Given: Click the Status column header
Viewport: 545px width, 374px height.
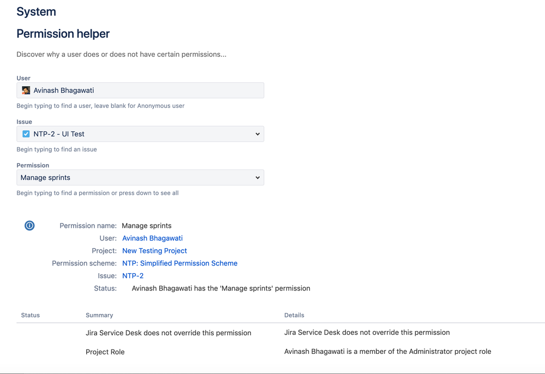Looking at the screenshot, I should pos(30,315).
